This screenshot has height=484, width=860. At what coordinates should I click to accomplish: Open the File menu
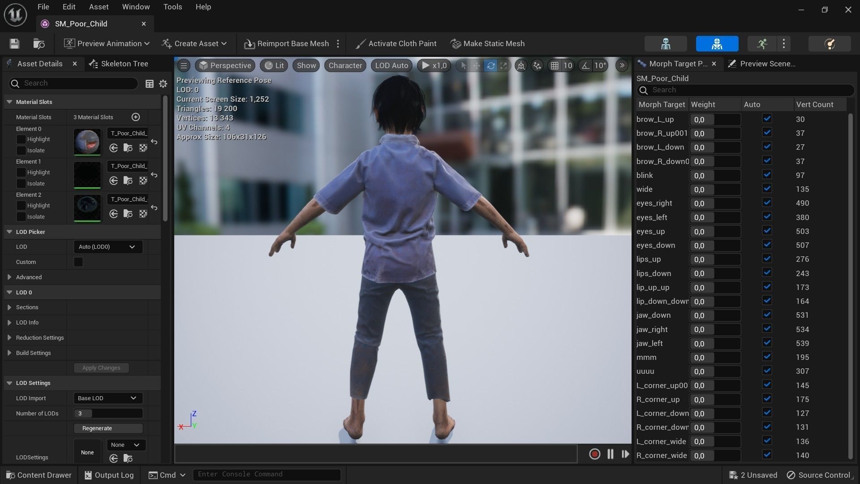click(x=43, y=7)
